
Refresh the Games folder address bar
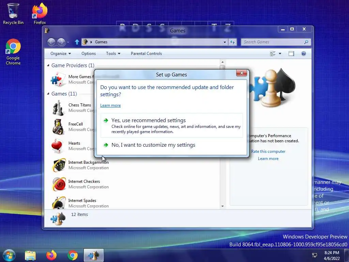pos(232,42)
